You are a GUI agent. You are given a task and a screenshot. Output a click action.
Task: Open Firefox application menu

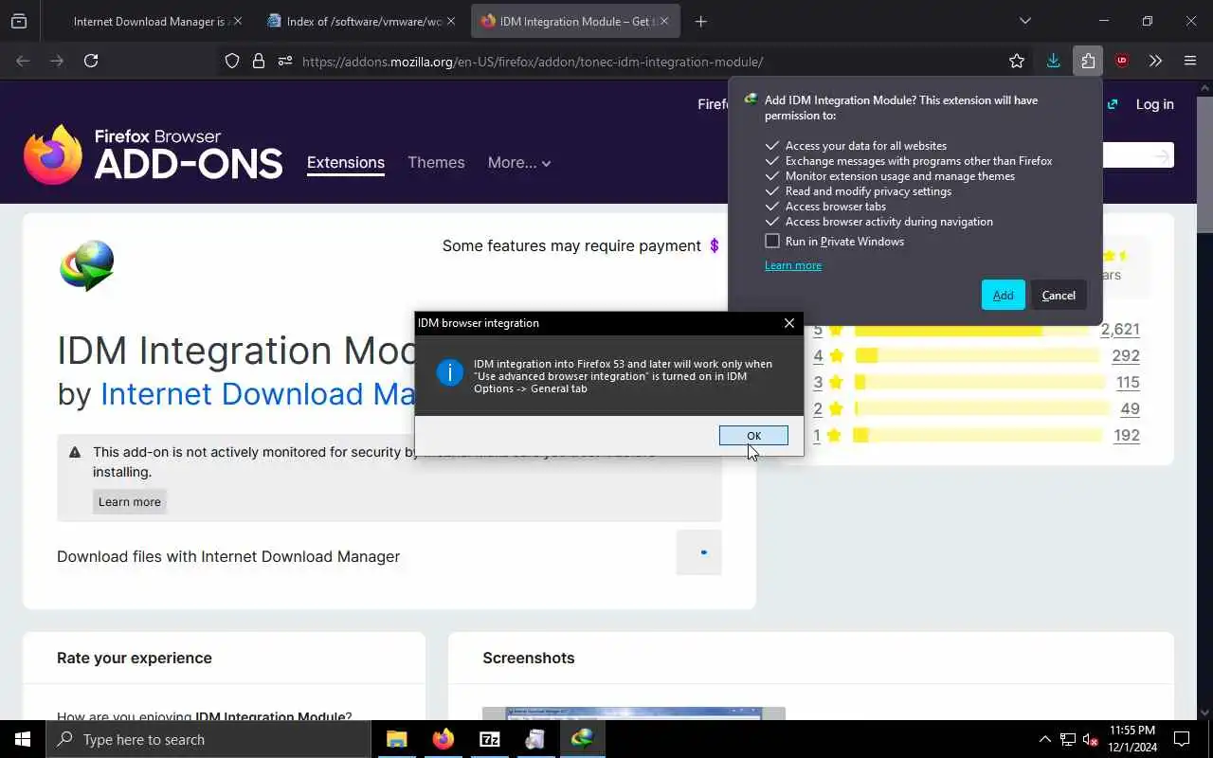tap(1190, 61)
